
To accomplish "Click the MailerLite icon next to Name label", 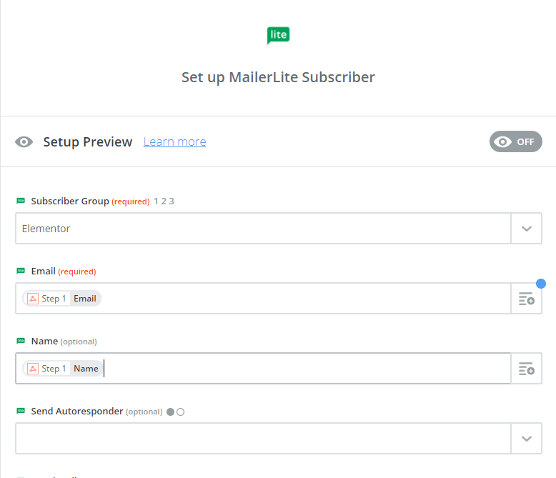I will click(x=21, y=341).
